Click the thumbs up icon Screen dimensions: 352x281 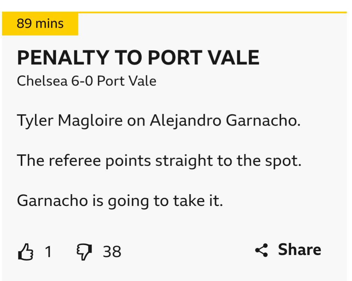[x=26, y=251]
